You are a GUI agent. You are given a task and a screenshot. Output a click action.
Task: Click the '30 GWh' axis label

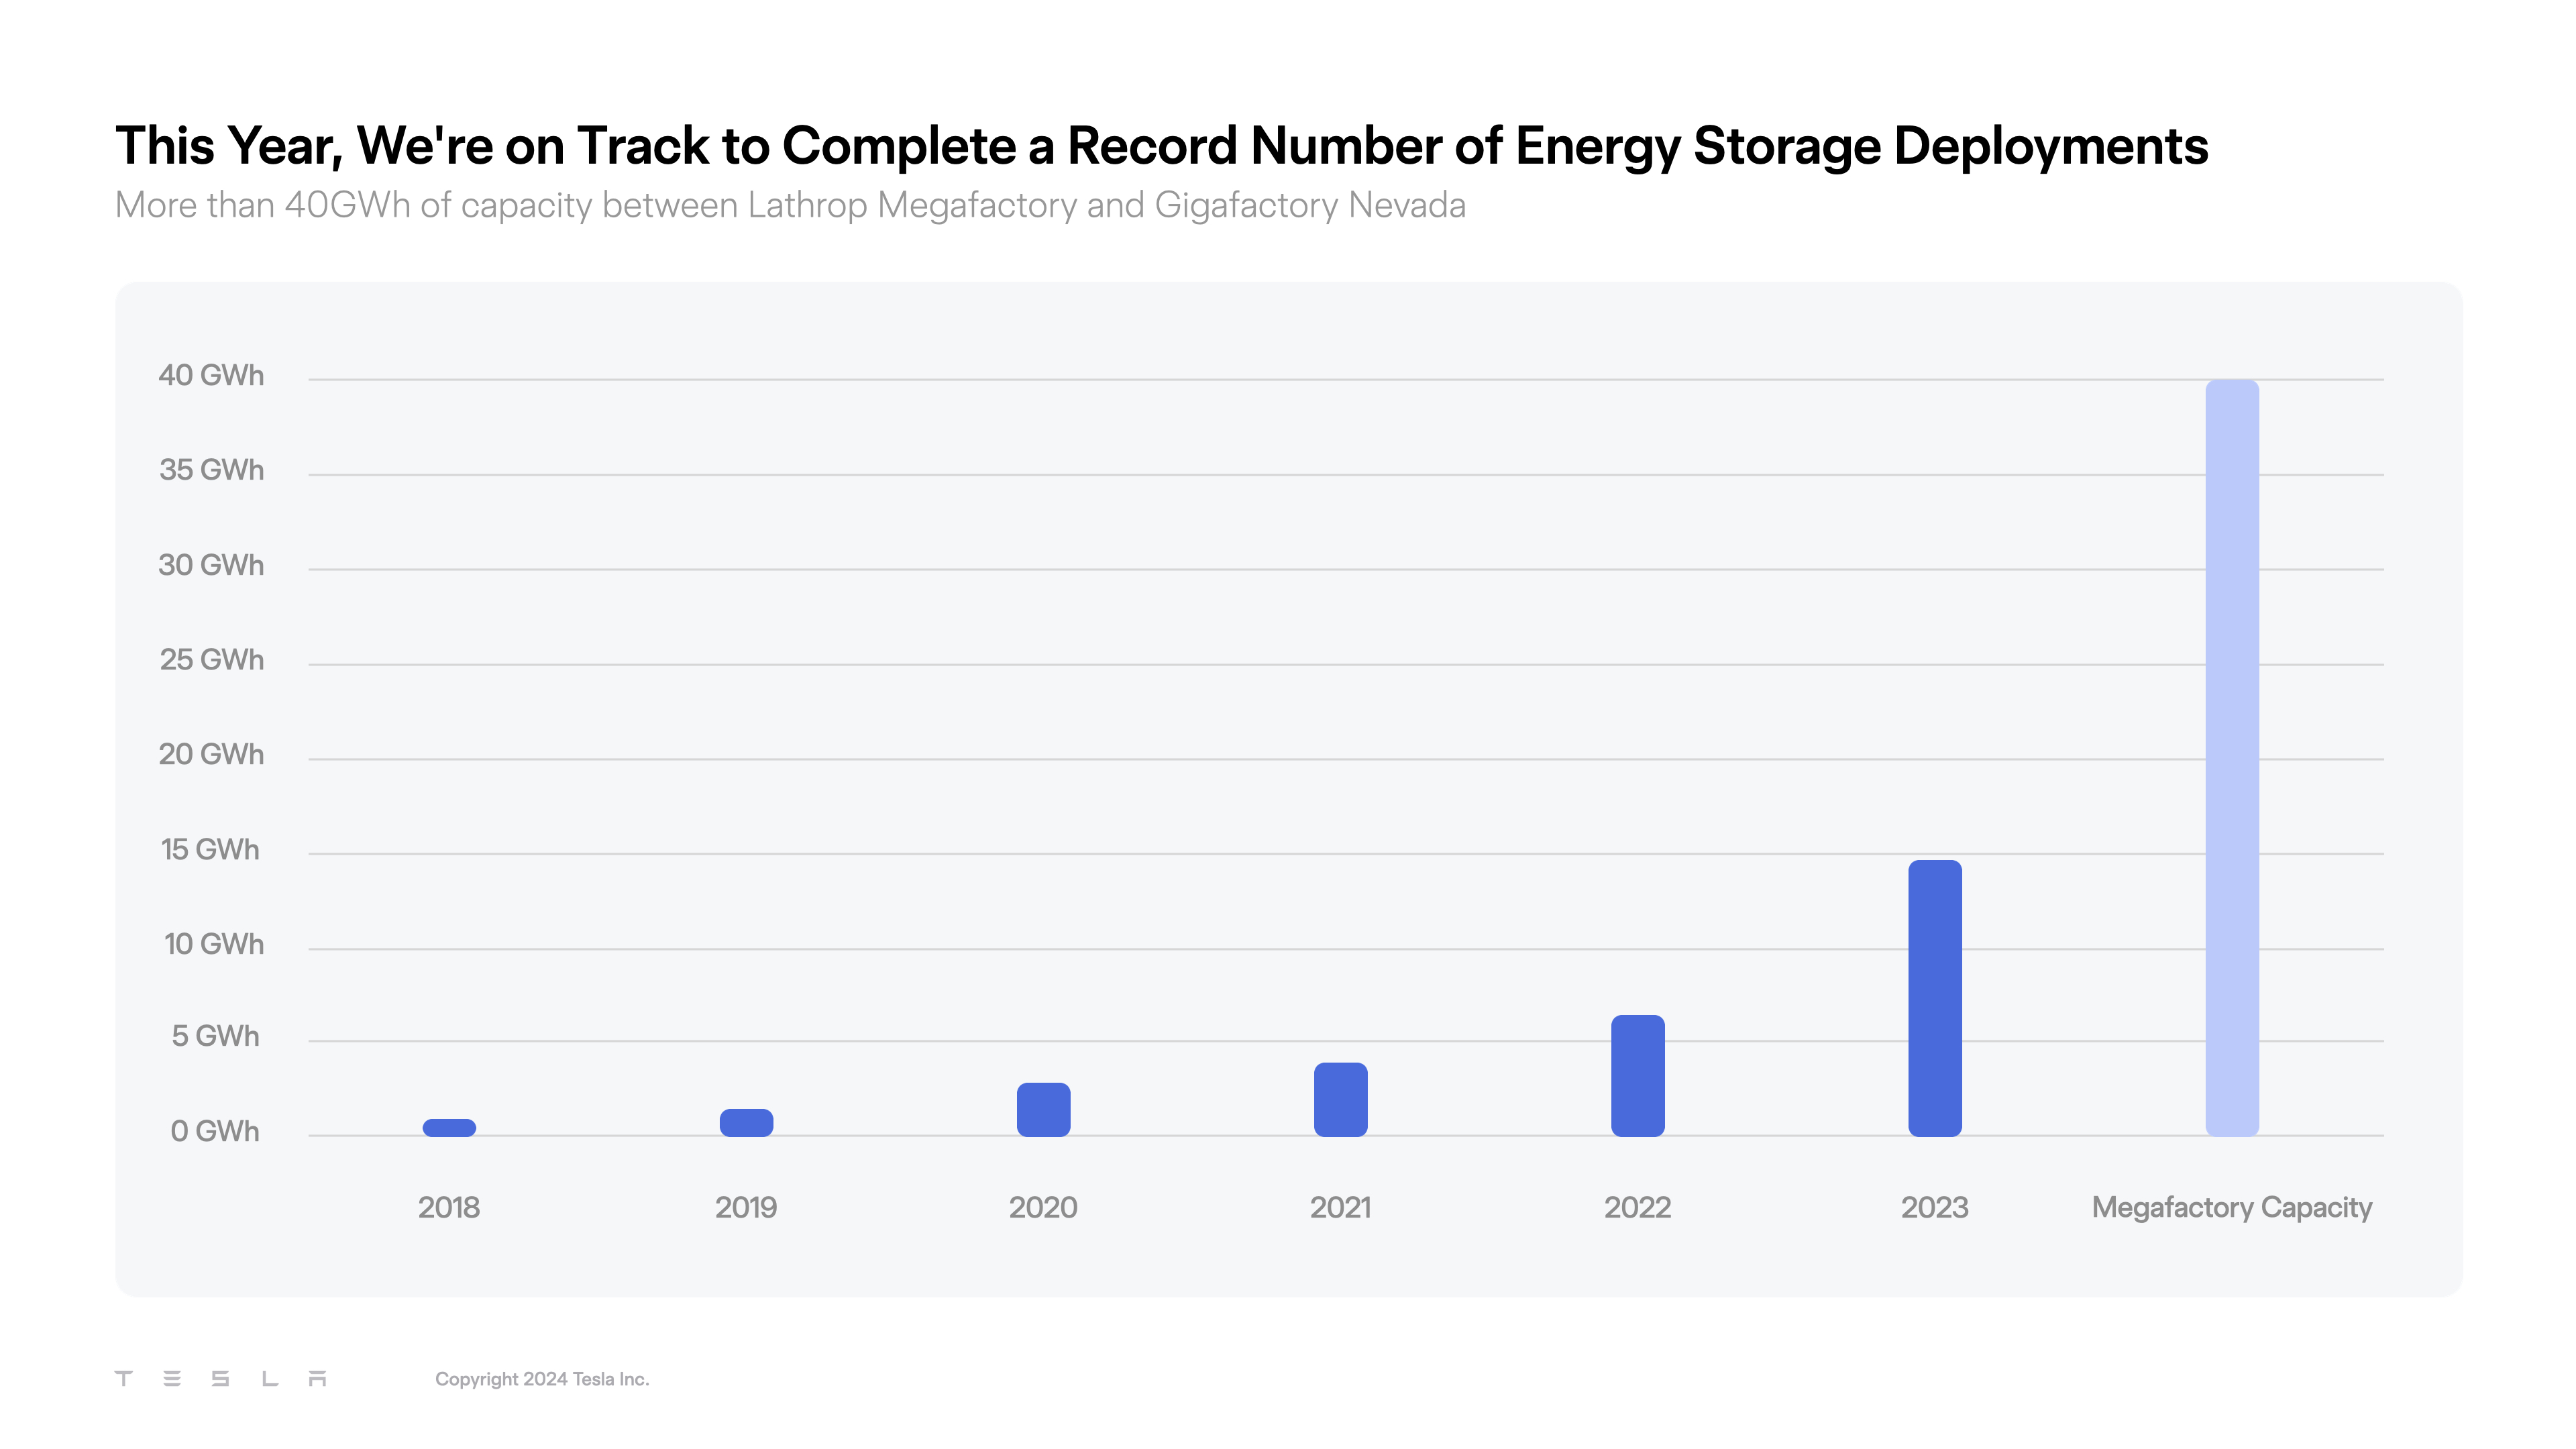[211, 565]
